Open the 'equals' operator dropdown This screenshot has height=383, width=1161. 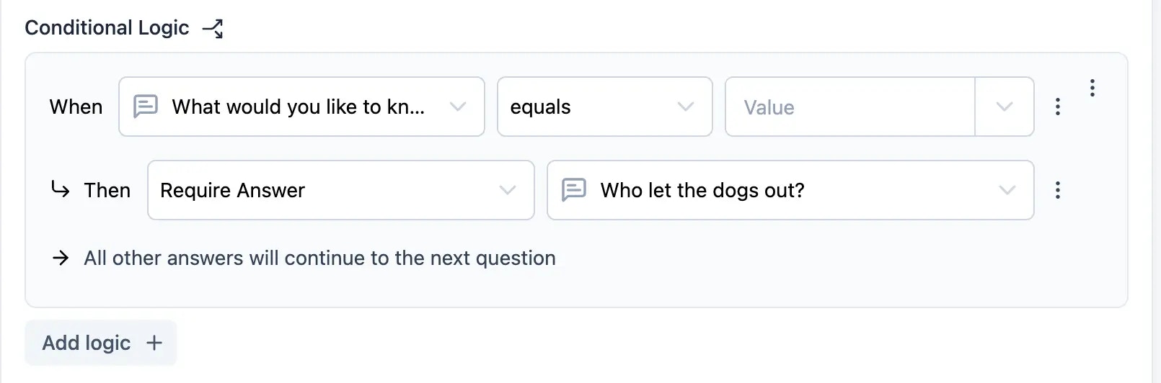605,107
